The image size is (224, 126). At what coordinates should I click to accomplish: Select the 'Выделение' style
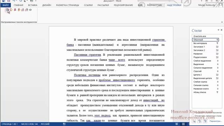[x=205, y=64]
